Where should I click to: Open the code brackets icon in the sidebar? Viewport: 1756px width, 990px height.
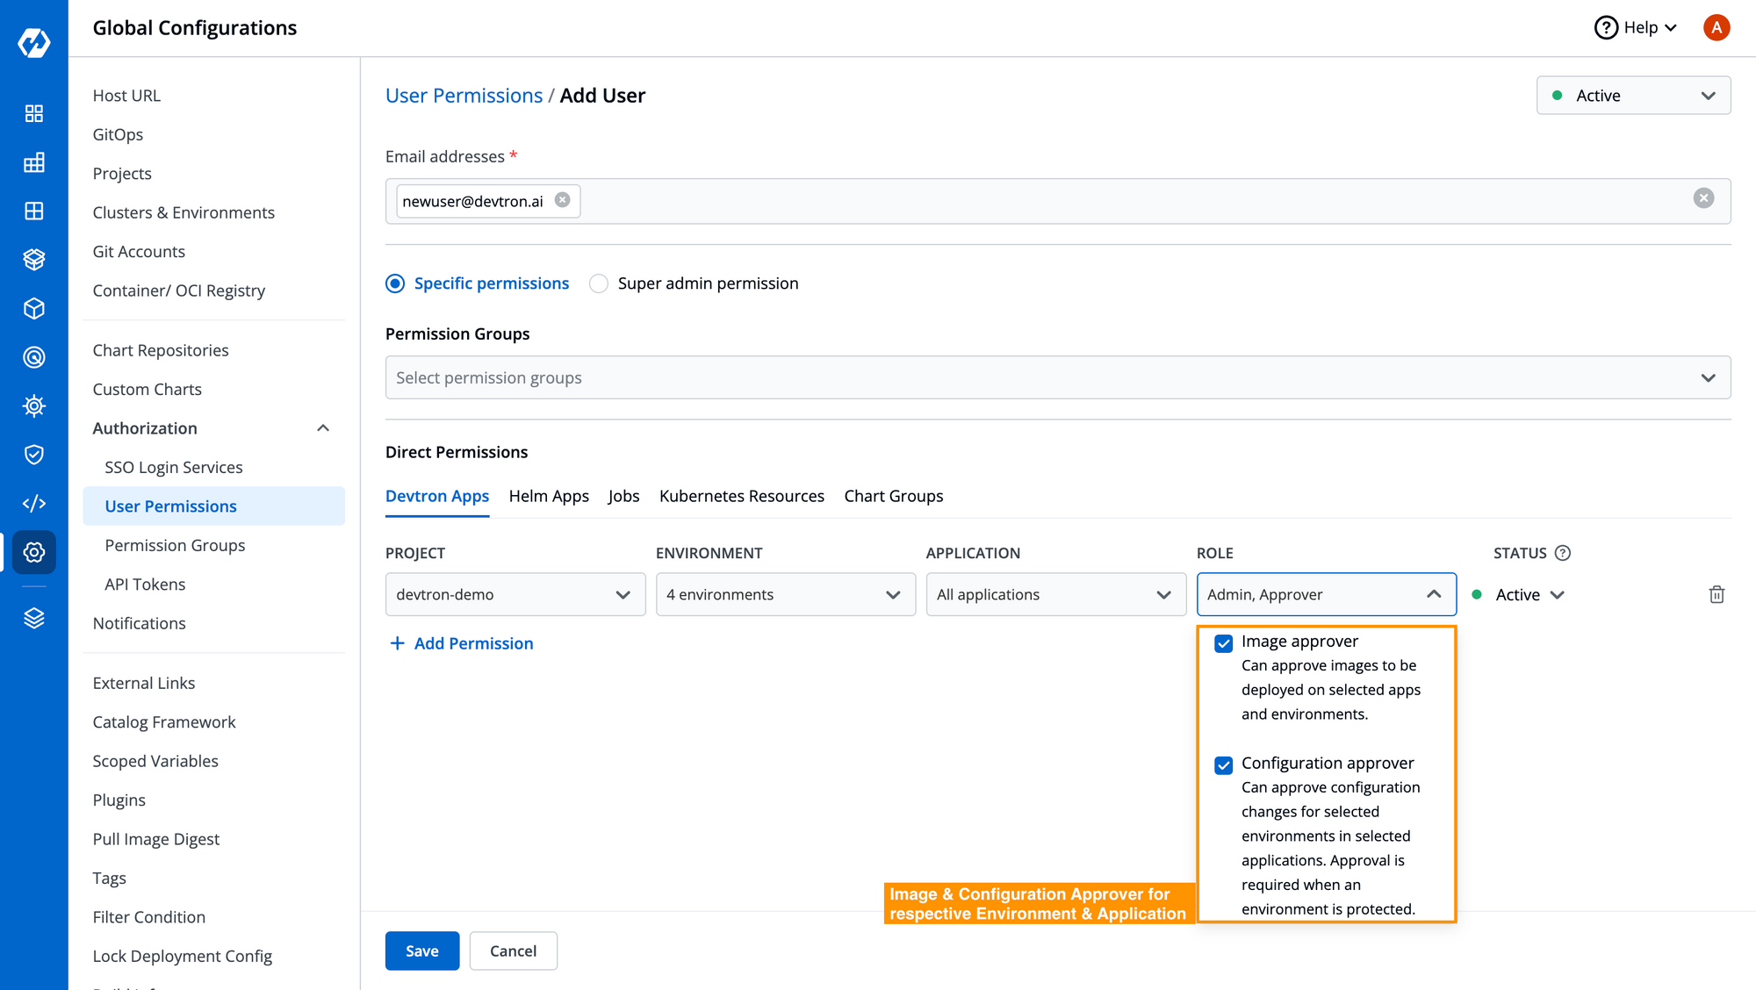point(34,503)
